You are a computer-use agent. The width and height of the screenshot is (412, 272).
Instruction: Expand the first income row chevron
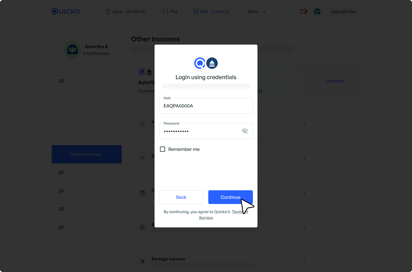click(x=304, y=124)
